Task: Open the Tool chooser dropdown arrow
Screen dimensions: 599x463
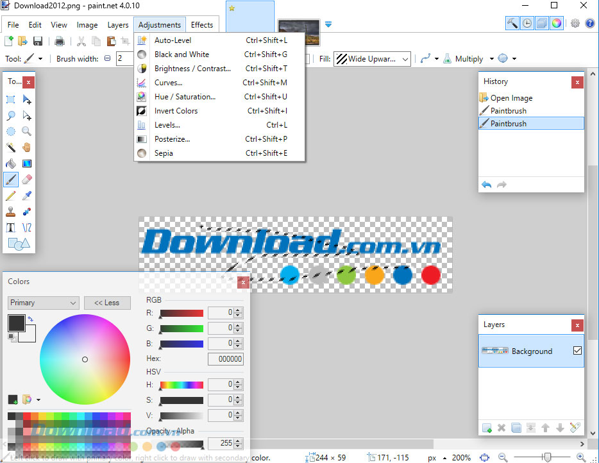Action: (x=40, y=59)
